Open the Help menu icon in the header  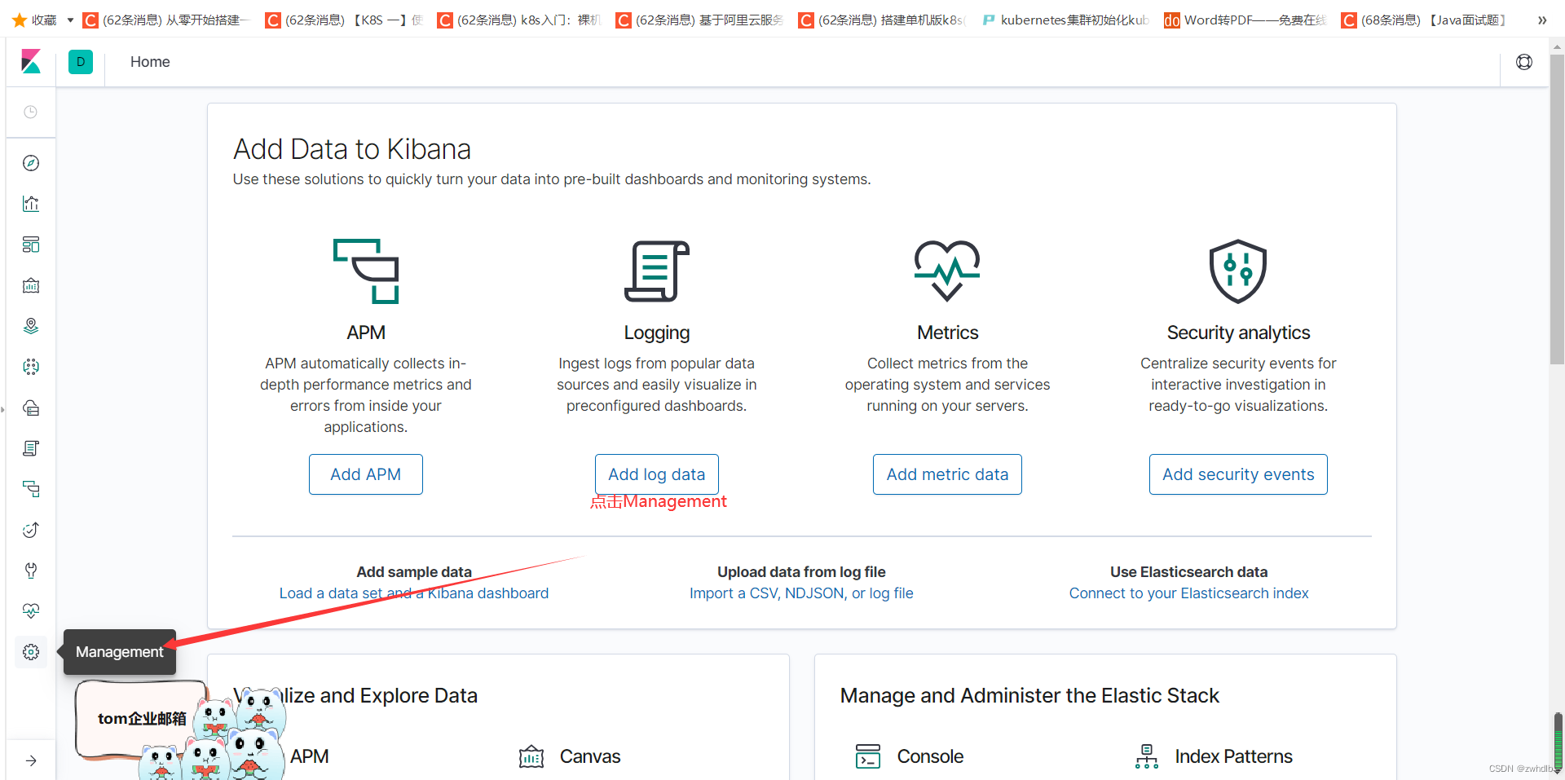click(x=1523, y=62)
